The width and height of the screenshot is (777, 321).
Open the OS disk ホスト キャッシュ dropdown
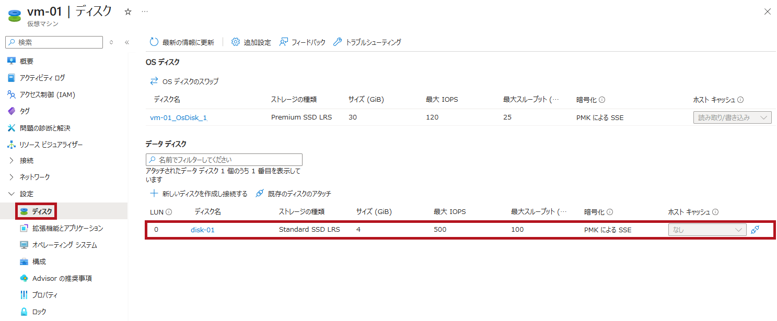coord(732,117)
